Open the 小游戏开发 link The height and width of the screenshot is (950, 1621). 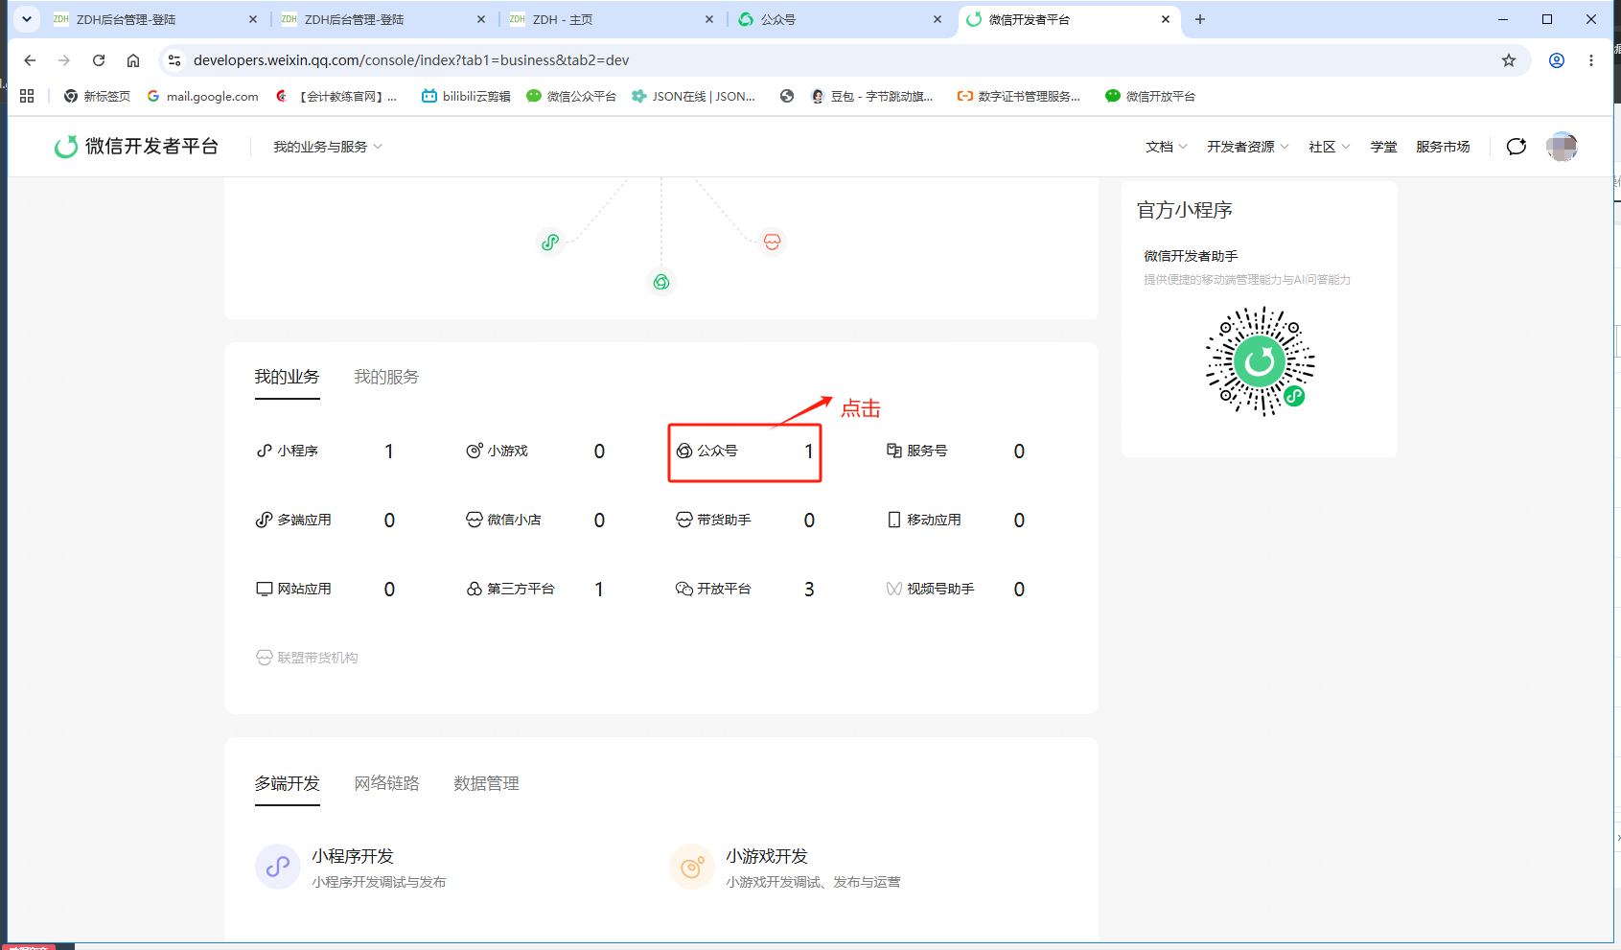click(x=767, y=856)
